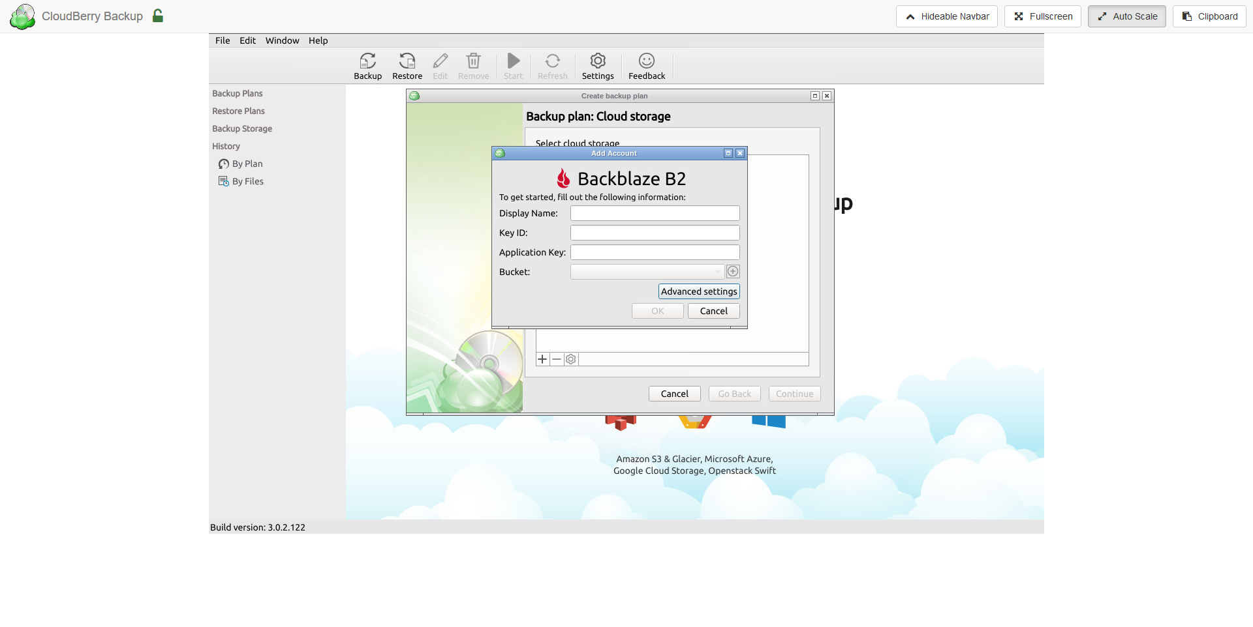Click the Go Back button
The width and height of the screenshot is (1253, 627).
click(735, 394)
